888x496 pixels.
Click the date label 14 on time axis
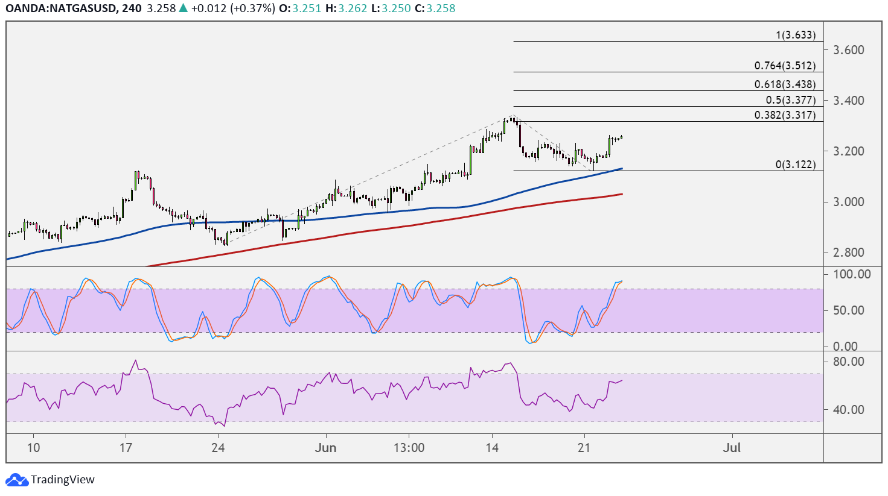492,448
